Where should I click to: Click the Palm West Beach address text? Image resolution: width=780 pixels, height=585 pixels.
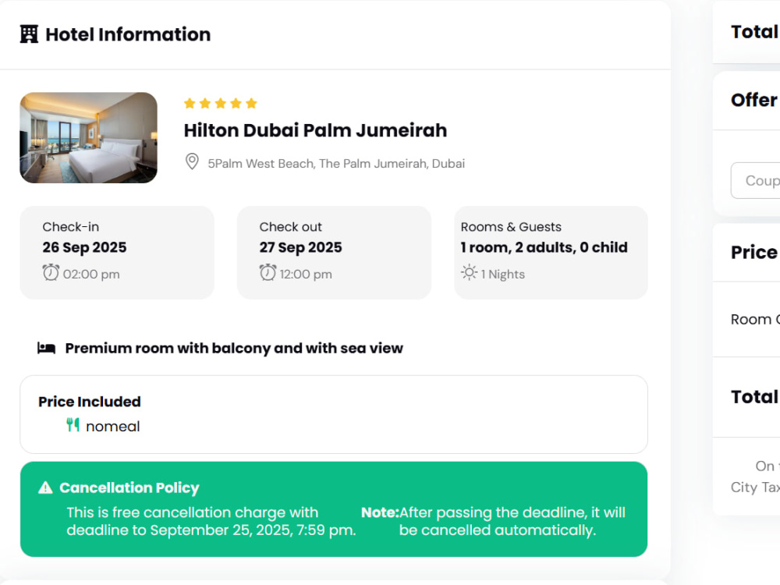click(x=336, y=164)
